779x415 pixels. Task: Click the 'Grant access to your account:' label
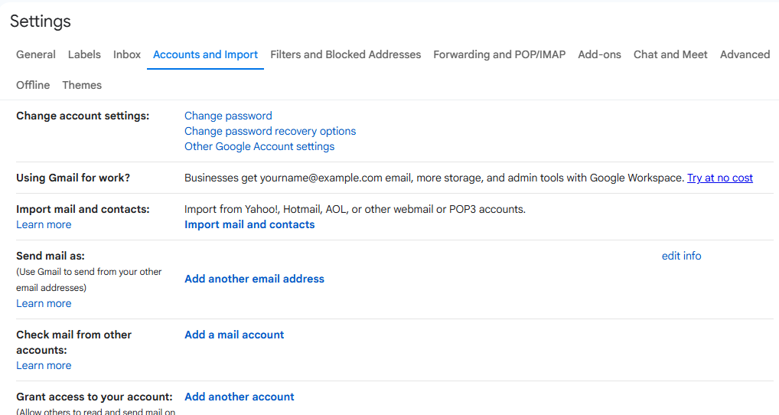click(94, 397)
